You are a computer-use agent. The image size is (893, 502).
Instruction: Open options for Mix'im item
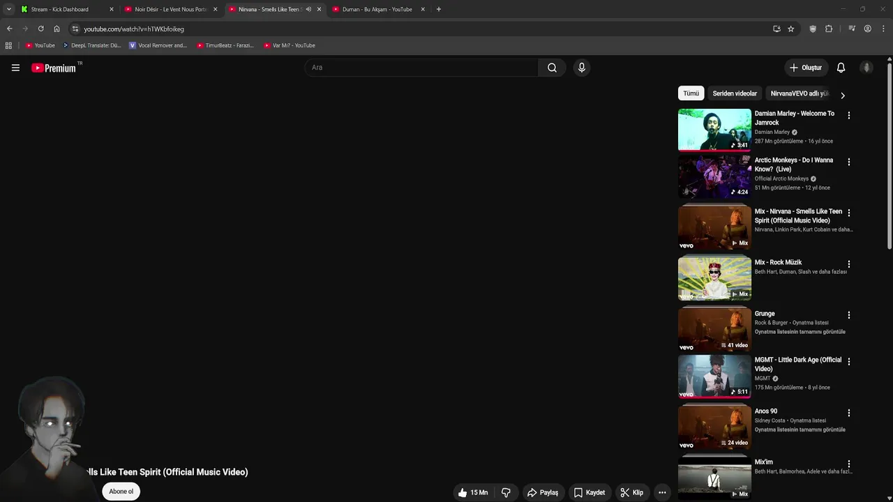click(848, 464)
